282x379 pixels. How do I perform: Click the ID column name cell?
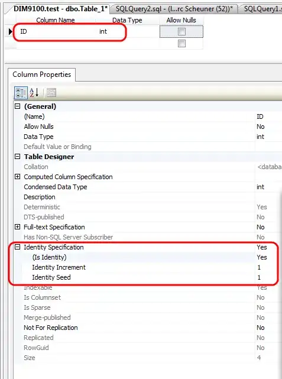coord(56,31)
